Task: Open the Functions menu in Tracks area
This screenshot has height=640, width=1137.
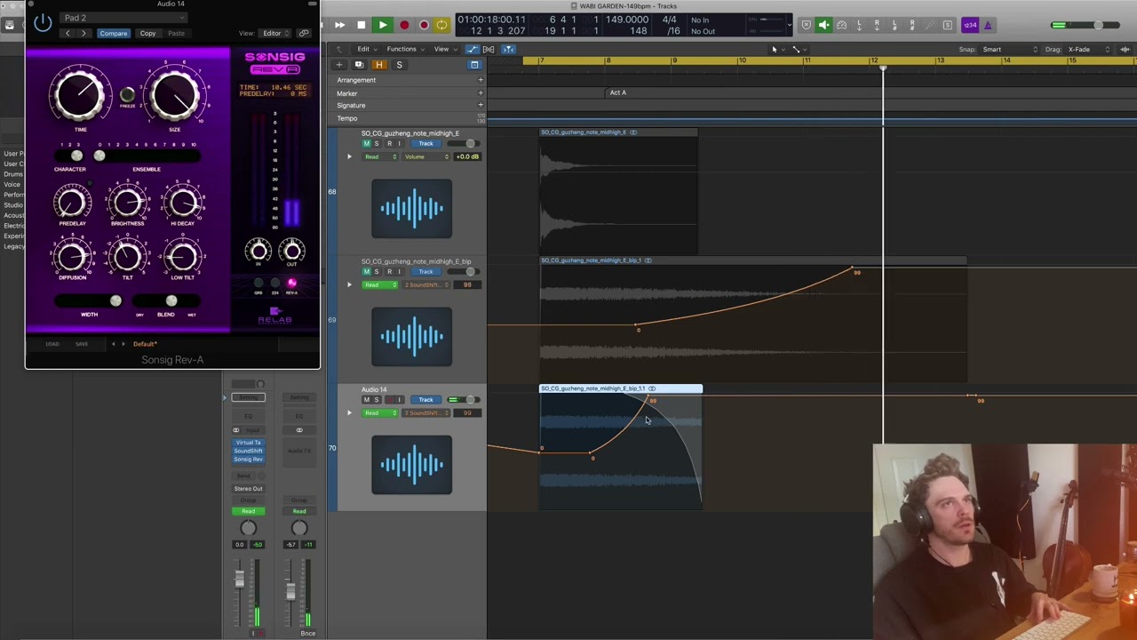Action: [404, 49]
